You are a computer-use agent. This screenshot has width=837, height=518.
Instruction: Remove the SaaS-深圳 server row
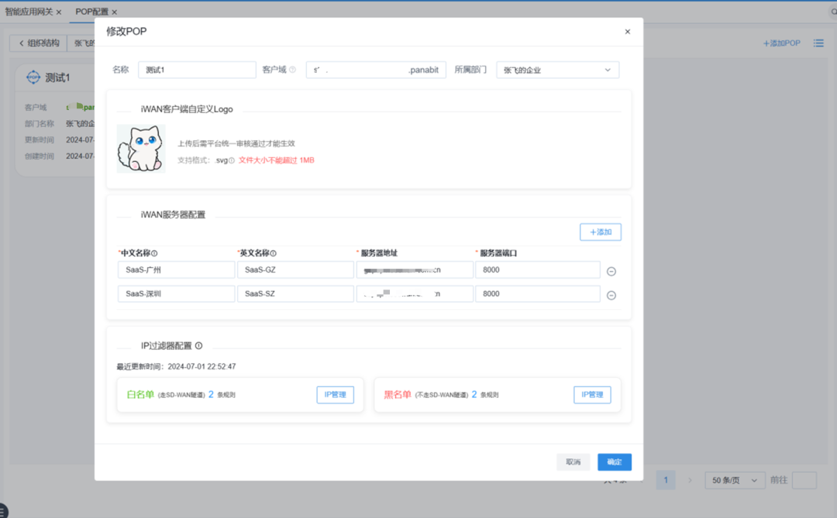point(611,293)
